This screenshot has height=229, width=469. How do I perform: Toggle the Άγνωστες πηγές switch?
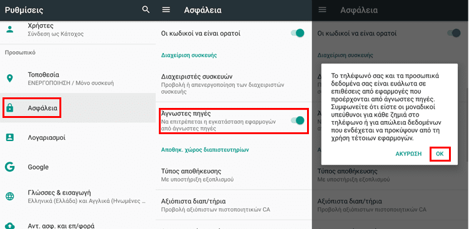[298, 120]
